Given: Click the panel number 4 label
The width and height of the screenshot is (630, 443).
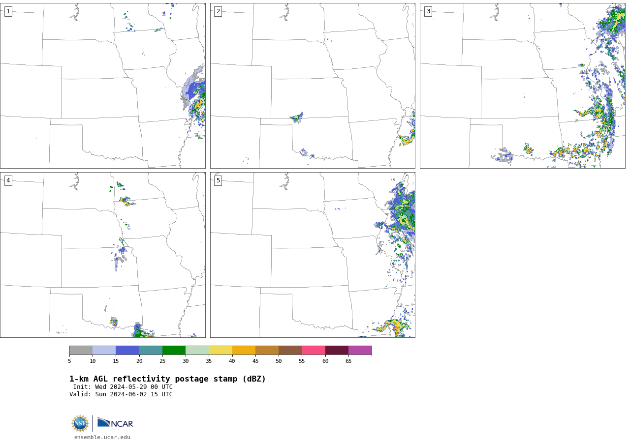Looking at the screenshot, I should (x=8, y=180).
